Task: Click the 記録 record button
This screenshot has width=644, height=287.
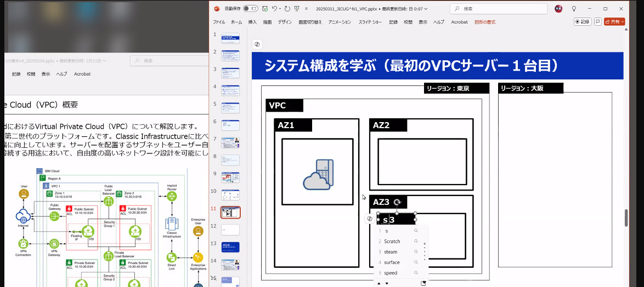Action: (x=583, y=22)
